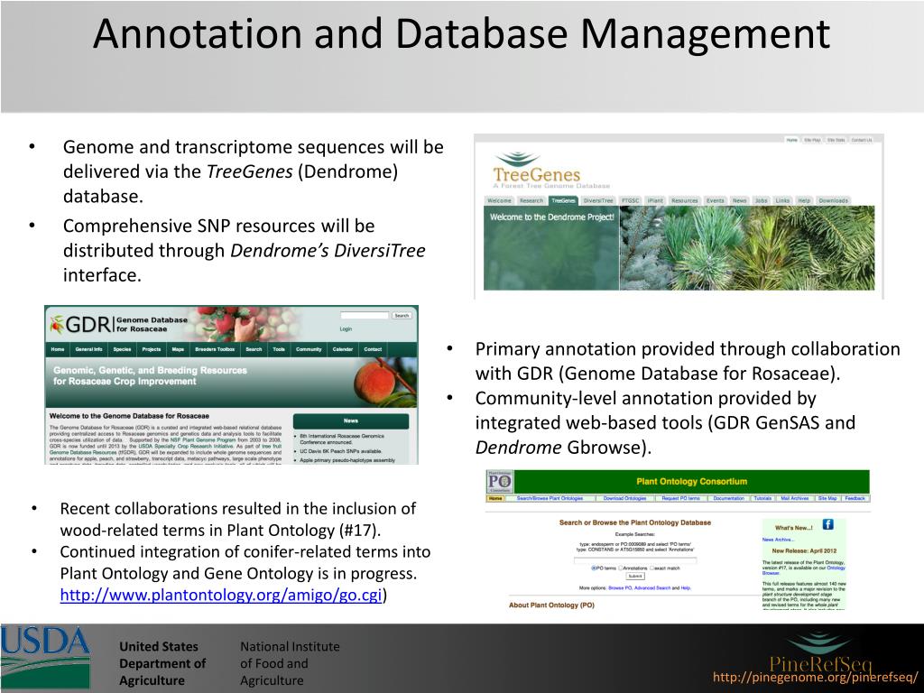Click the Advanced Search link
This screenshot has width=924, height=693.
pos(651,588)
